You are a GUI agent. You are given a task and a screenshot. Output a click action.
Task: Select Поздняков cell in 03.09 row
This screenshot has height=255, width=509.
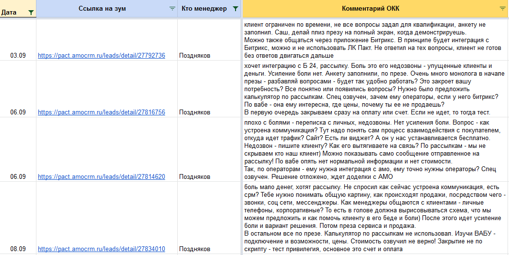[x=209, y=40]
